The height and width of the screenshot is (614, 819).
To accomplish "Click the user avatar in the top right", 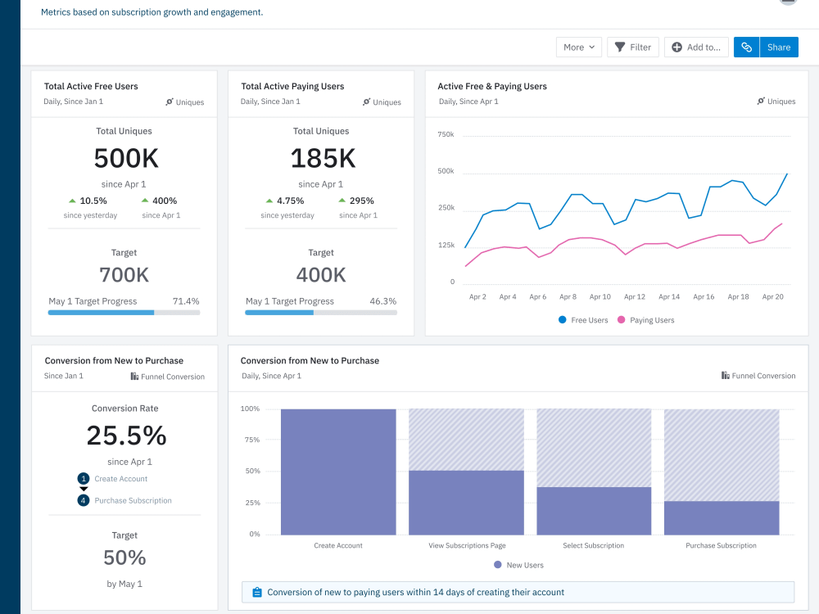I will click(x=788, y=2).
